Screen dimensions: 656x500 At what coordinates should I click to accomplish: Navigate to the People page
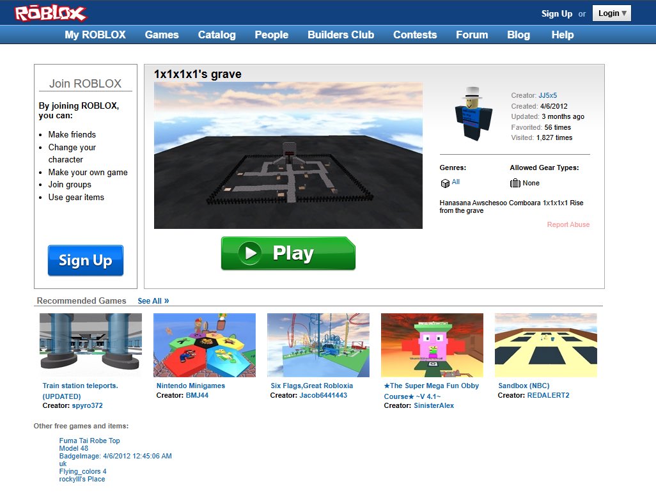(272, 35)
